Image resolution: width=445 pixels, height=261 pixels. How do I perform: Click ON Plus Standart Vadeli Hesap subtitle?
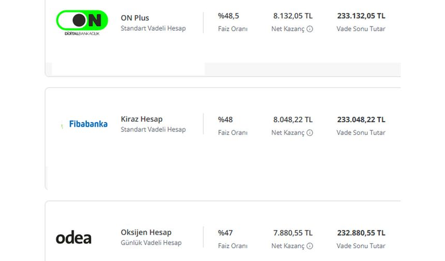pos(153,28)
